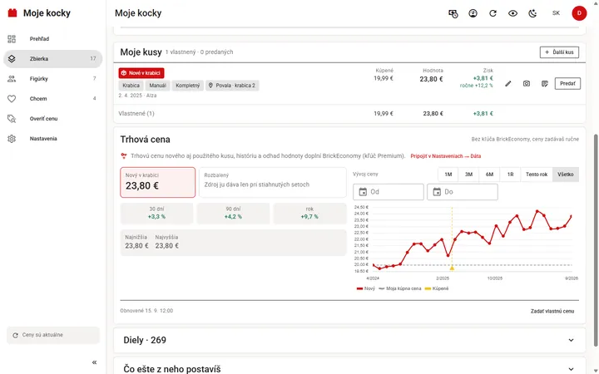Click the Predať button
The height and width of the screenshot is (374, 599).
tap(567, 84)
